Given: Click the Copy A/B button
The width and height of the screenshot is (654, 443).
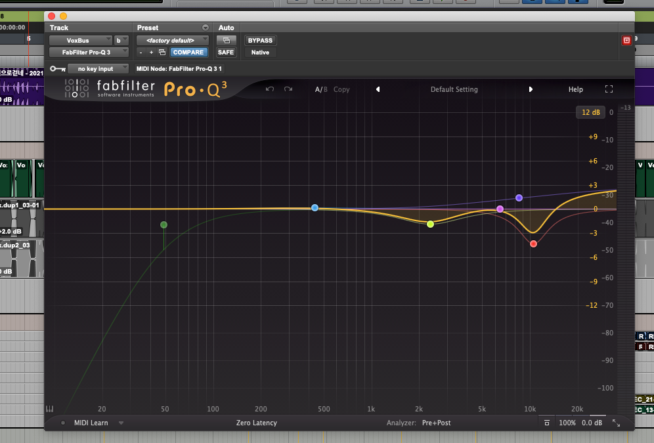Looking at the screenshot, I should pos(341,89).
